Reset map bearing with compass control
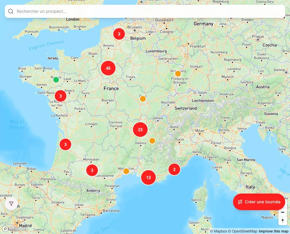The width and height of the screenshot is (290, 234). pos(283,221)
